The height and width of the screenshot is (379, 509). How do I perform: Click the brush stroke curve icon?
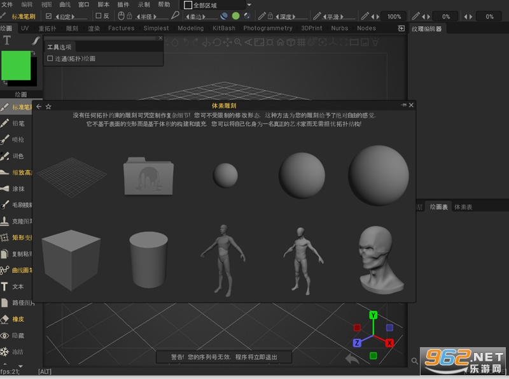point(36,40)
